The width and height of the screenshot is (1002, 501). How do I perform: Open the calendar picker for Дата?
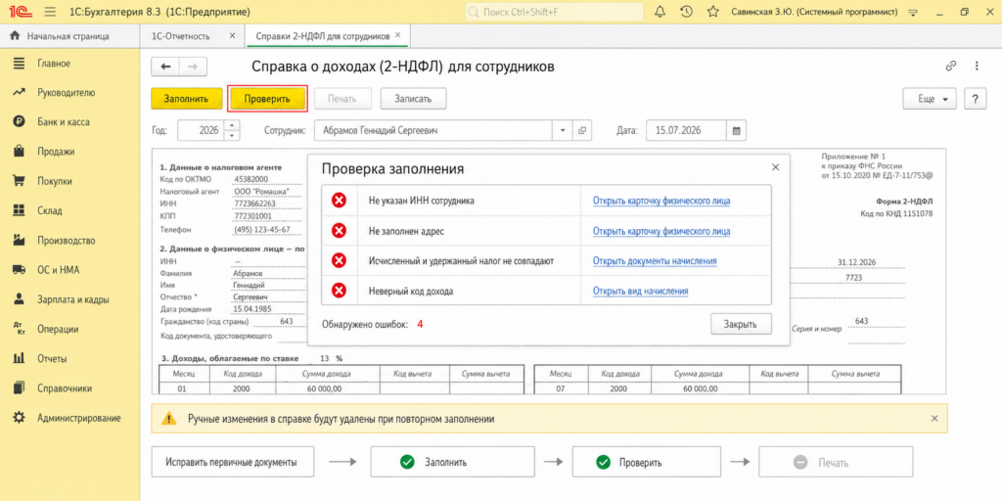pos(736,130)
